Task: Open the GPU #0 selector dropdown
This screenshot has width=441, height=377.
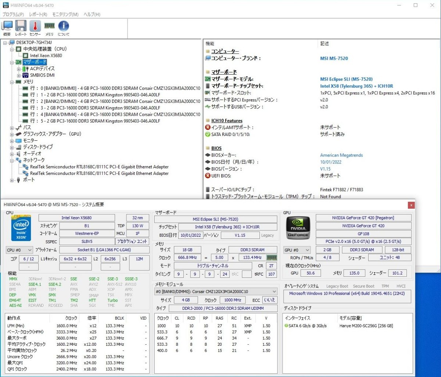Action: click(x=298, y=250)
